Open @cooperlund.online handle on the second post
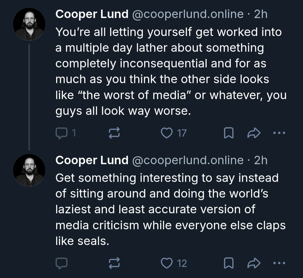This screenshot has height=278, width=303. pyautogui.click(x=187, y=160)
